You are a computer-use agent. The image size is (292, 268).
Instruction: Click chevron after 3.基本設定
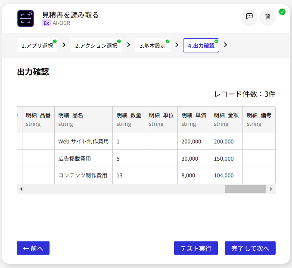pyautogui.click(x=177, y=45)
